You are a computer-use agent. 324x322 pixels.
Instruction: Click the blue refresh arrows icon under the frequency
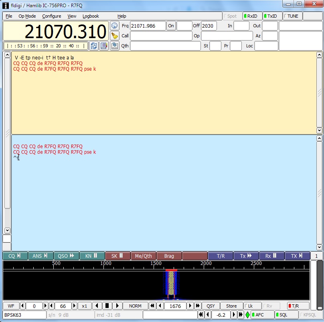point(94,46)
